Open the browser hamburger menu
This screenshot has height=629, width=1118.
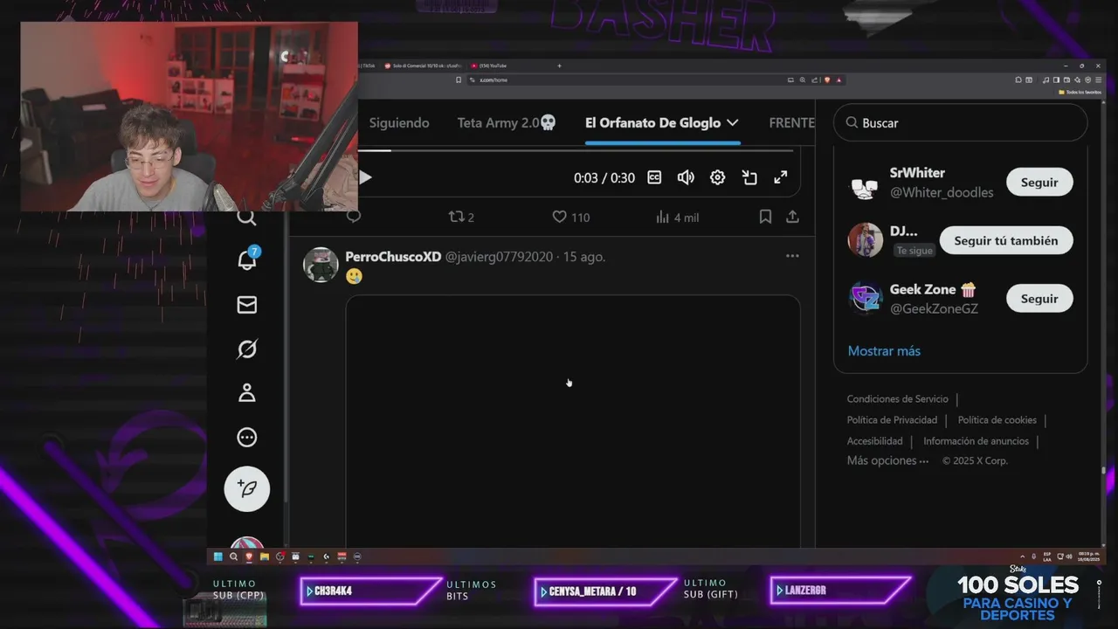pos(1098,79)
